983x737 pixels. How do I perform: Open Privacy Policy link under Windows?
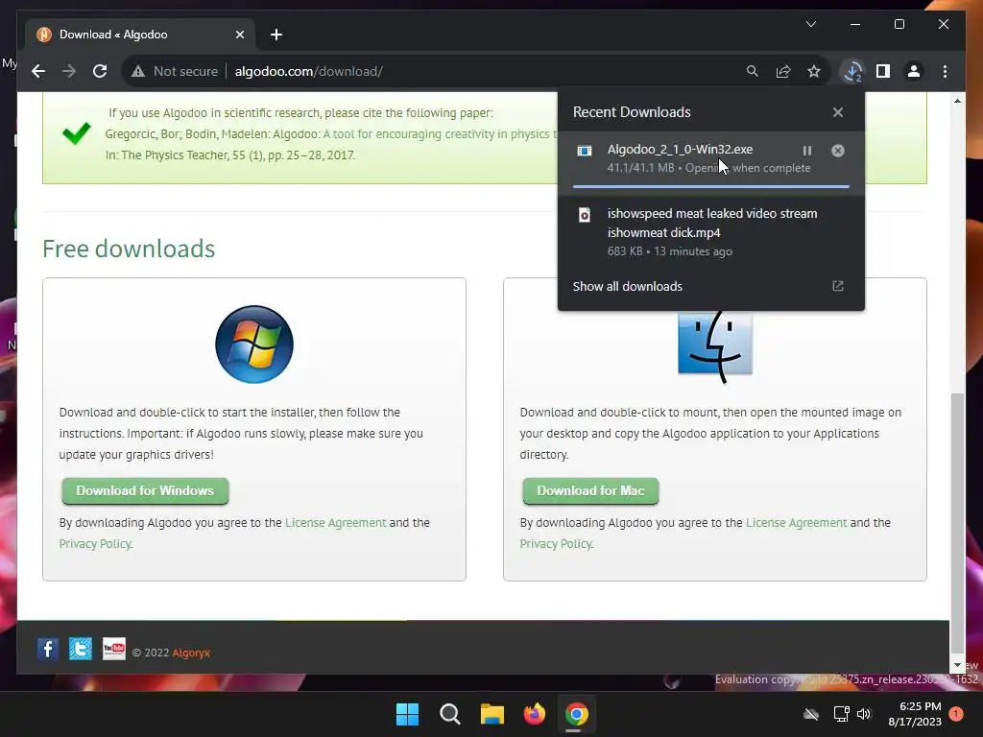(95, 544)
